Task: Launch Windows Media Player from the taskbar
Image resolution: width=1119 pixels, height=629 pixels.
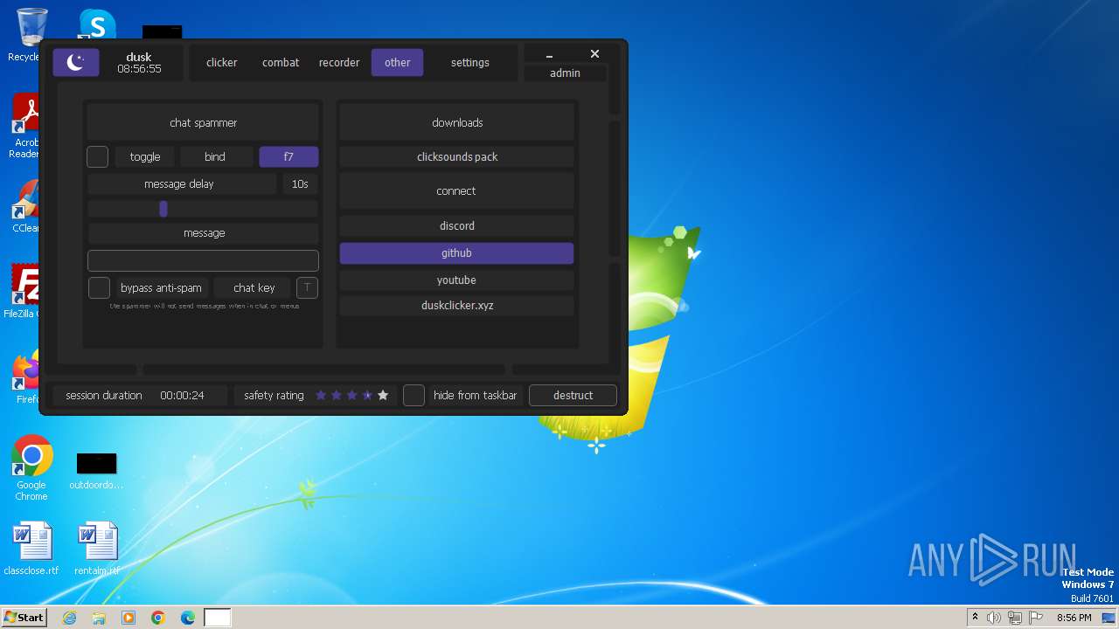Action: [129, 618]
